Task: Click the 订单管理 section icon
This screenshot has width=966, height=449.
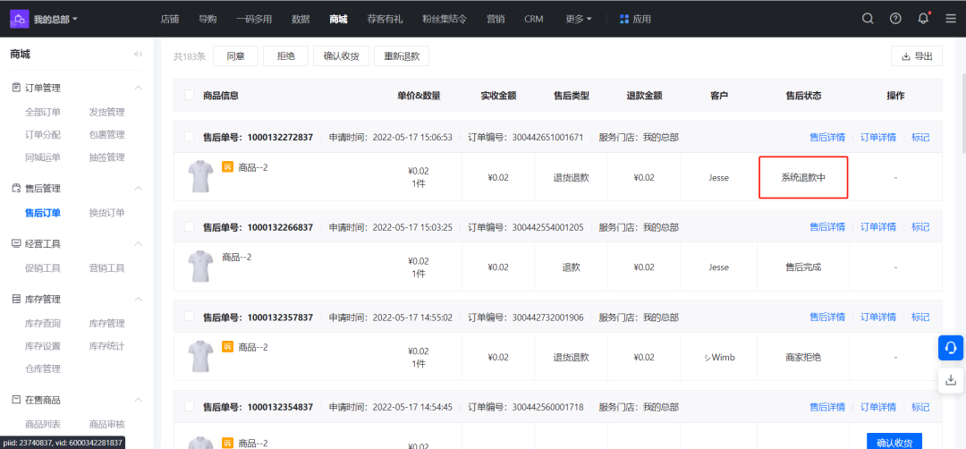Action: [x=17, y=88]
